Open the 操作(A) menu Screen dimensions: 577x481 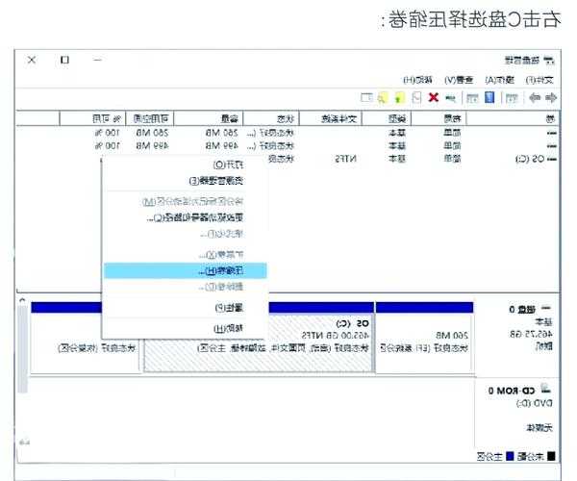pos(501,79)
